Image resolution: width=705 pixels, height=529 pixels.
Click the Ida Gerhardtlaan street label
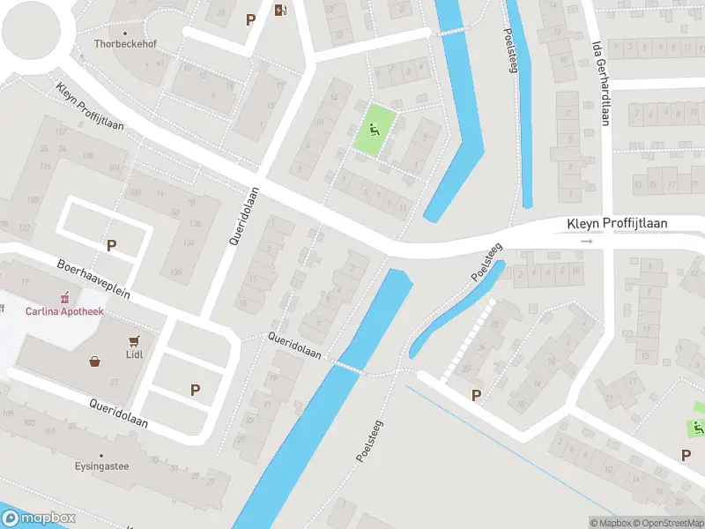[601, 84]
